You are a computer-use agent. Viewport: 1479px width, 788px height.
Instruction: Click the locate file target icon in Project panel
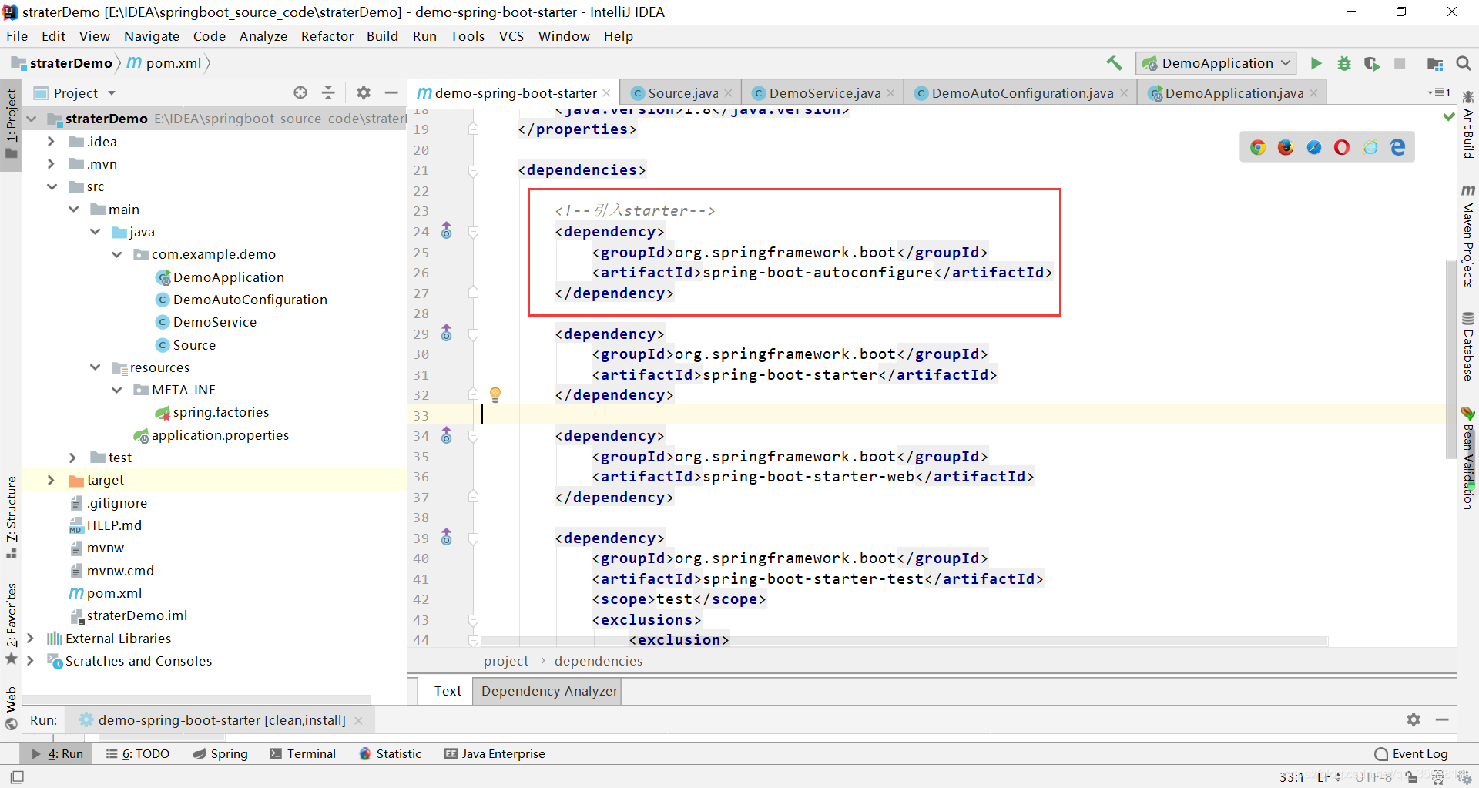(300, 92)
